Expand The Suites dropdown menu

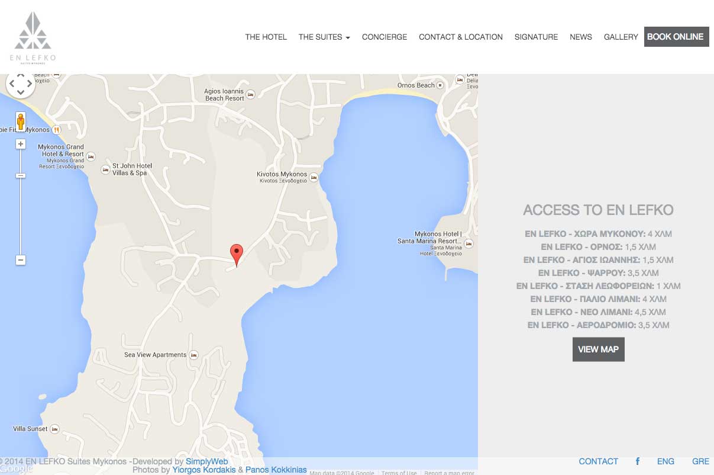324,37
